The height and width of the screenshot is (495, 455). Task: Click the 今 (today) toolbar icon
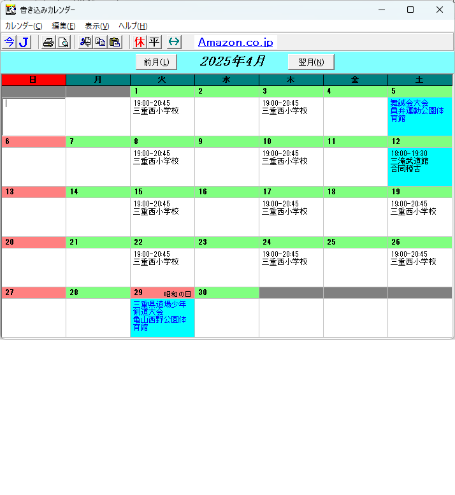click(9, 42)
